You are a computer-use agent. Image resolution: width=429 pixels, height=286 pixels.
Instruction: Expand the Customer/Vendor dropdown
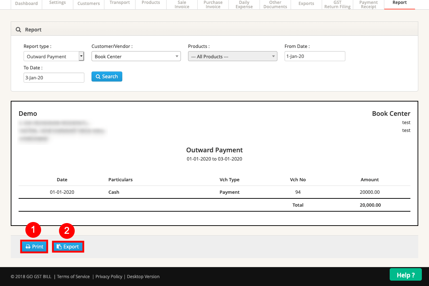pyautogui.click(x=136, y=56)
